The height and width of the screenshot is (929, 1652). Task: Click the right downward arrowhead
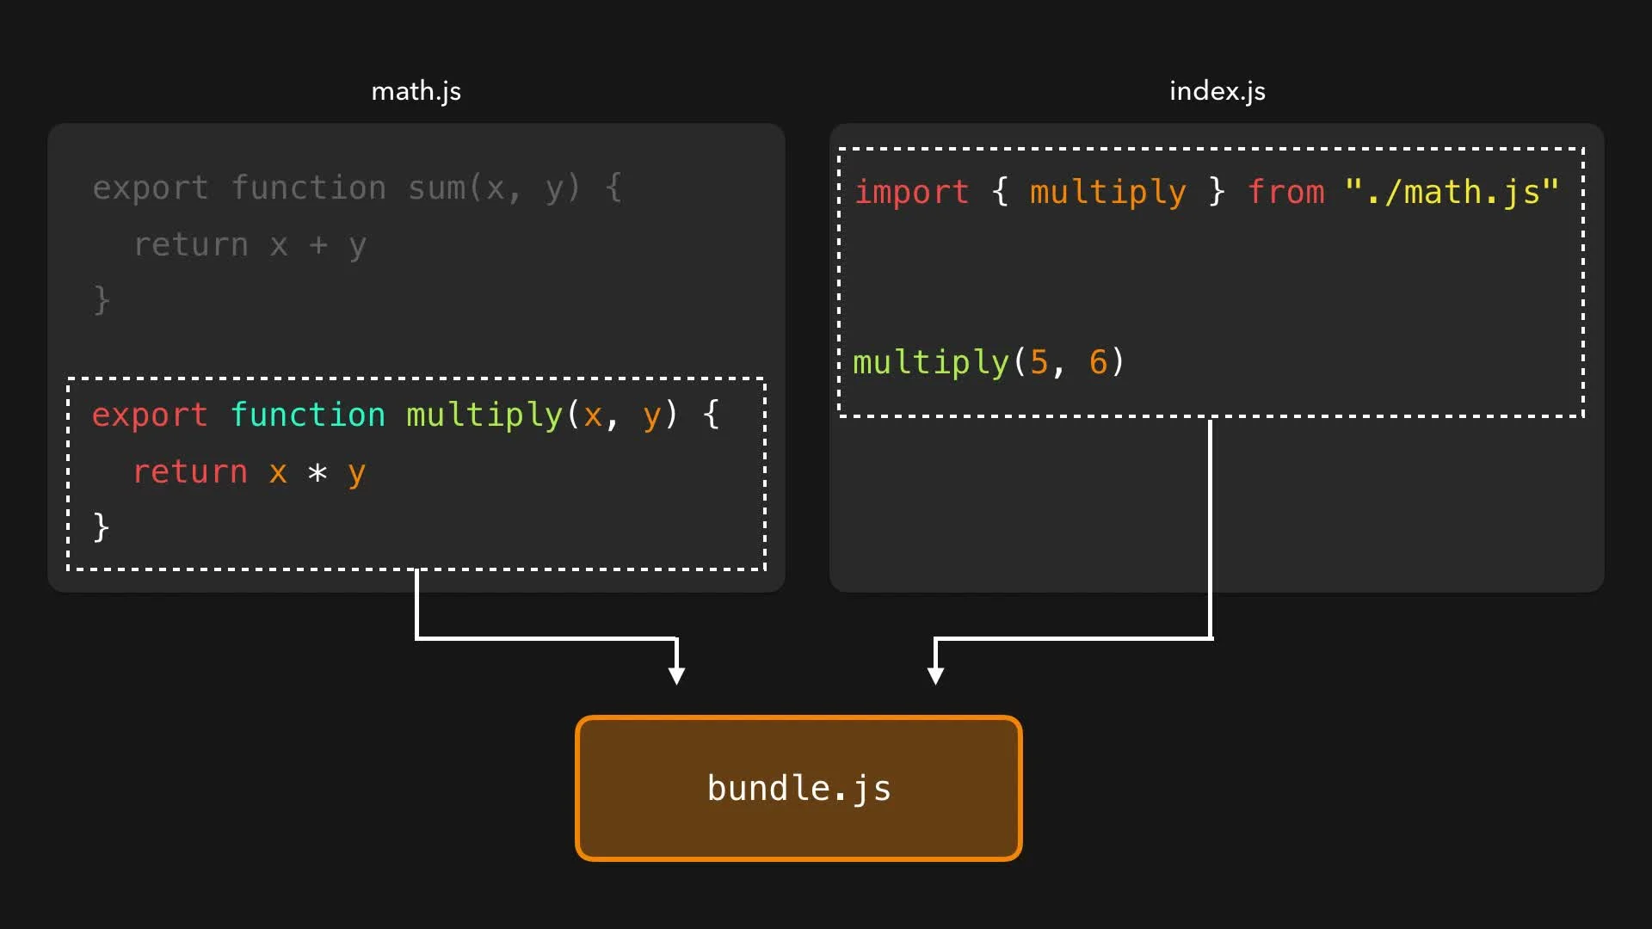point(935,674)
